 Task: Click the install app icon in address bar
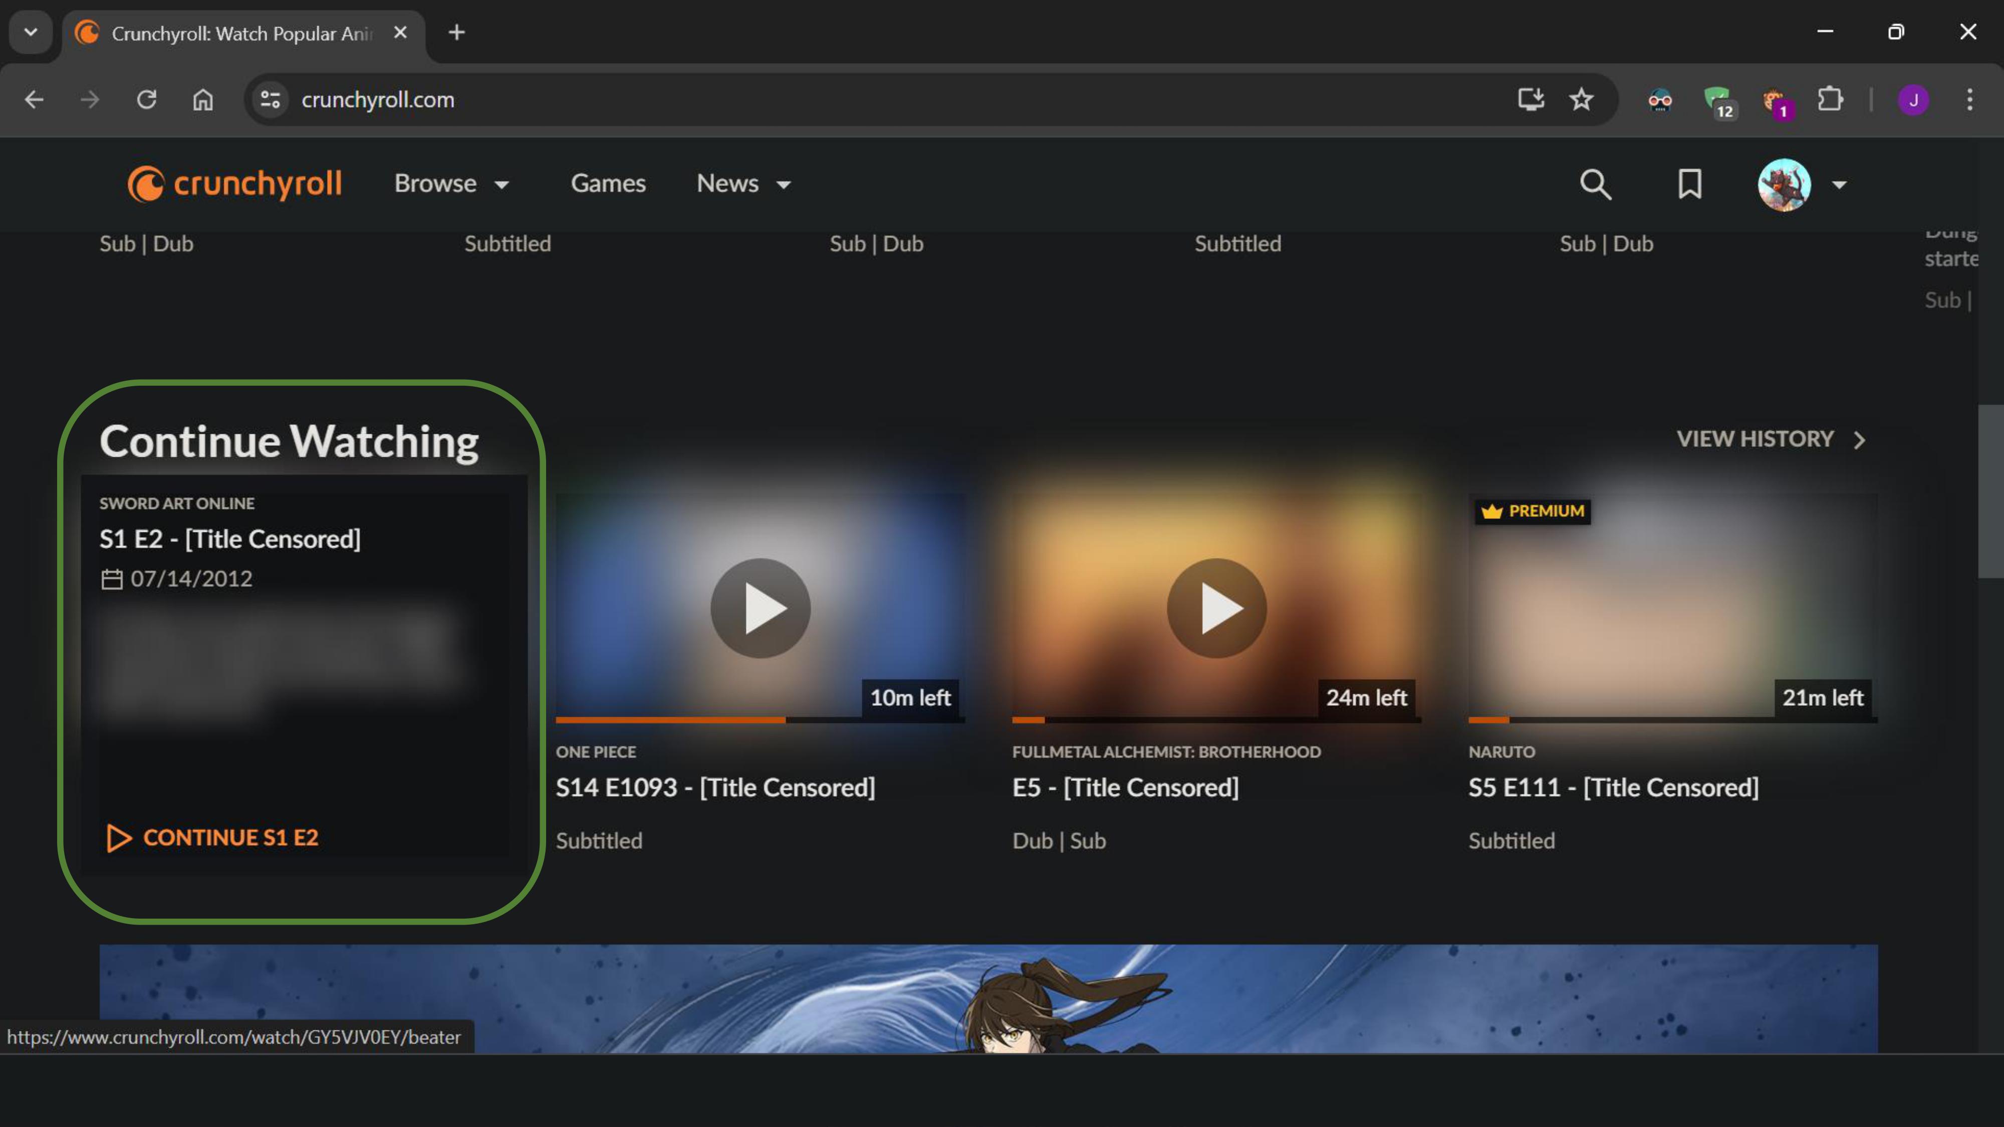click(x=1530, y=100)
